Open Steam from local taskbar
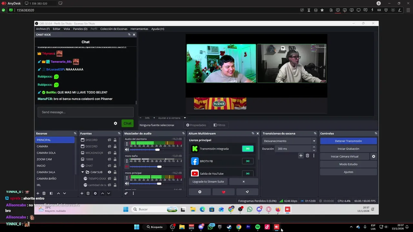The image size is (413, 232). (x=229, y=227)
